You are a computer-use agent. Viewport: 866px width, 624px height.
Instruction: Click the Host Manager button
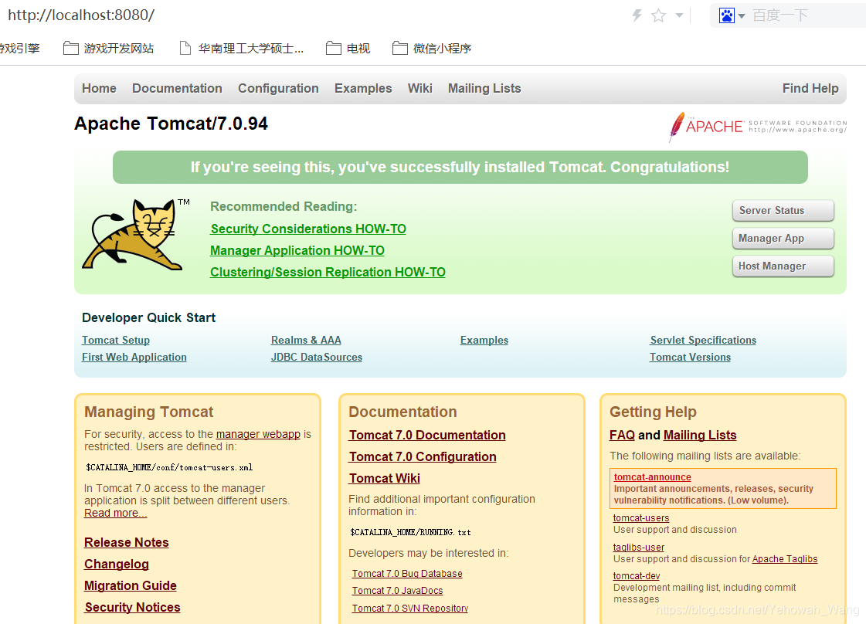[783, 266]
